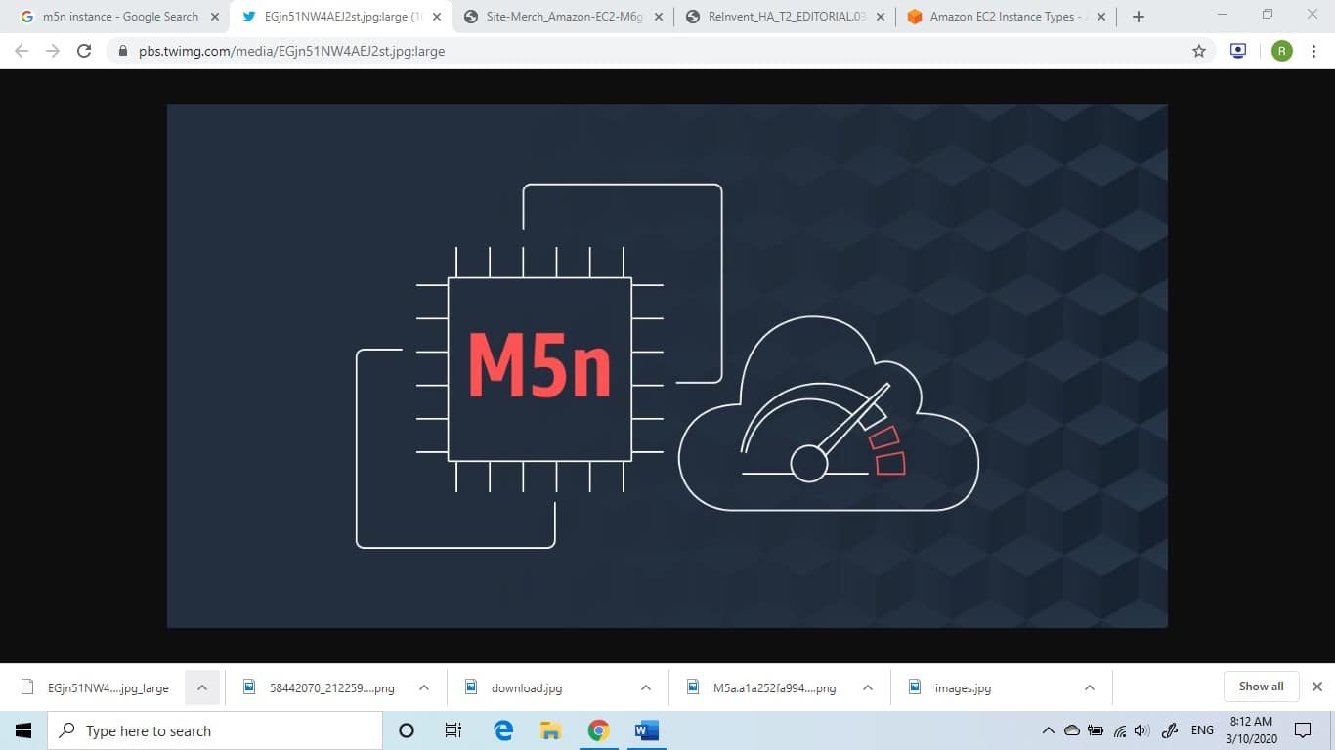The image size is (1335, 750).
Task: Open the Action Center notifications icon
Action: point(1303,730)
